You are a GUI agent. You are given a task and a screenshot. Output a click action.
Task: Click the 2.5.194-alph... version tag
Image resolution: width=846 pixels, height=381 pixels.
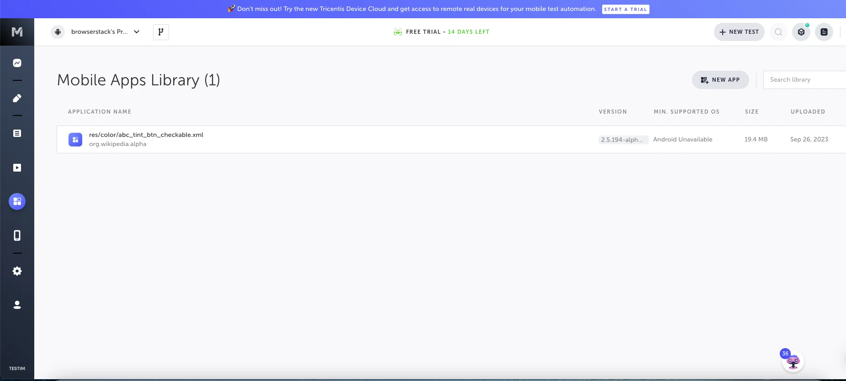(x=623, y=140)
